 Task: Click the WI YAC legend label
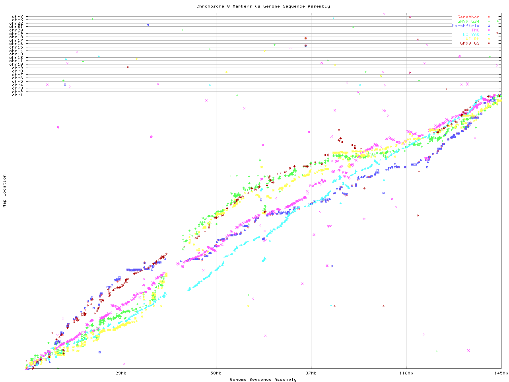[471, 35]
